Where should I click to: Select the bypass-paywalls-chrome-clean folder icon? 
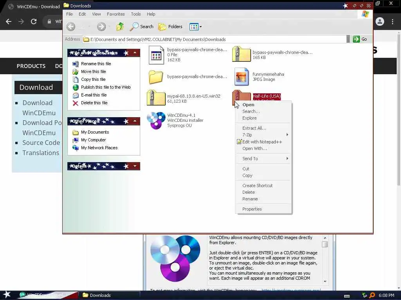tap(156, 77)
